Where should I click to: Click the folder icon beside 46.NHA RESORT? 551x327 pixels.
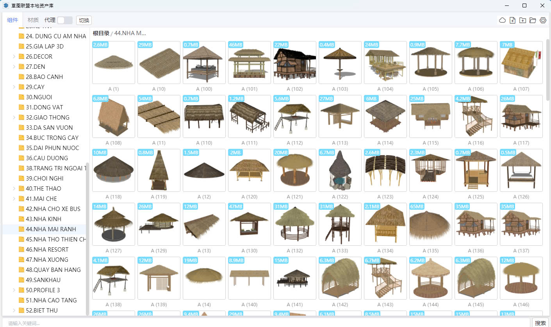coord(21,250)
